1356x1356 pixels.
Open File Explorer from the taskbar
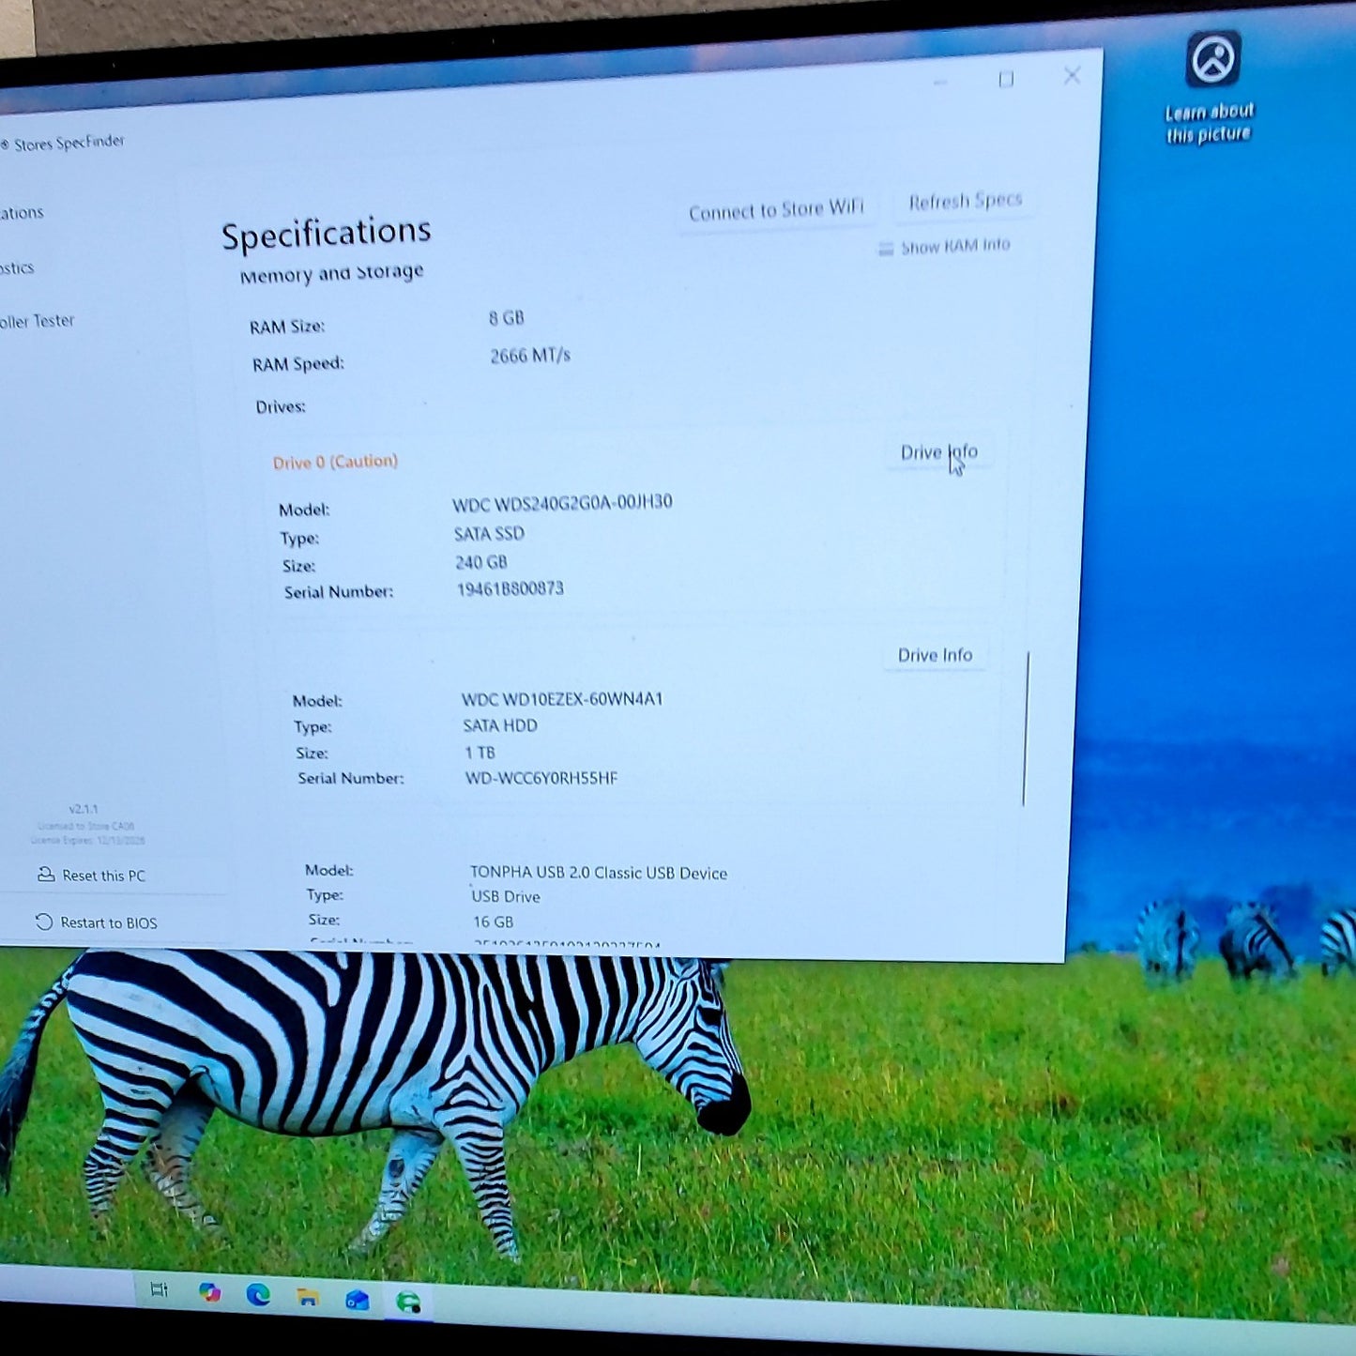pos(307,1297)
